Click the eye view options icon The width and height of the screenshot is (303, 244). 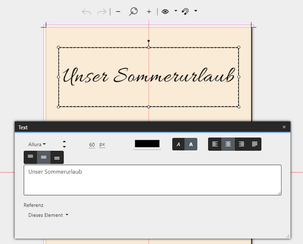point(166,12)
